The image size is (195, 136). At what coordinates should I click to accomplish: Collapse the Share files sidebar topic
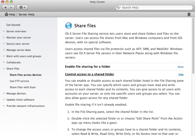pyautogui.click(x=4, y=69)
